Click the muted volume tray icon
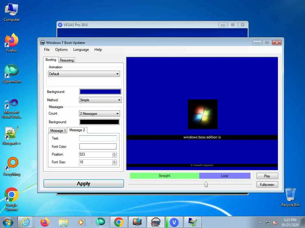305x228 pixels. point(275,222)
